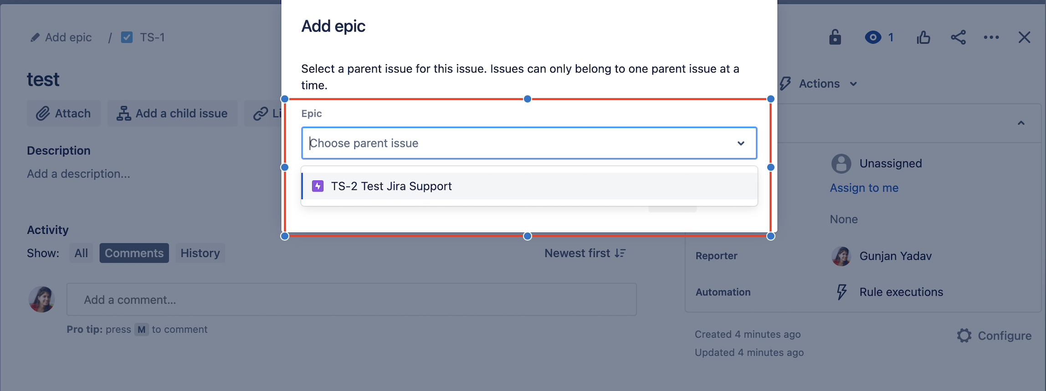Open the three-dots more actions menu

991,37
